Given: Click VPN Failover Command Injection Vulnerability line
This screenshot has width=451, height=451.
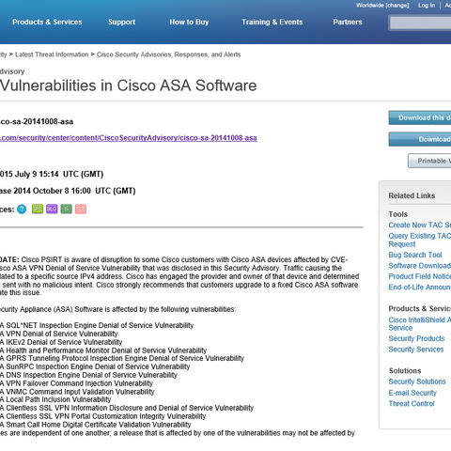Looking at the screenshot, I should coord(76,383).
